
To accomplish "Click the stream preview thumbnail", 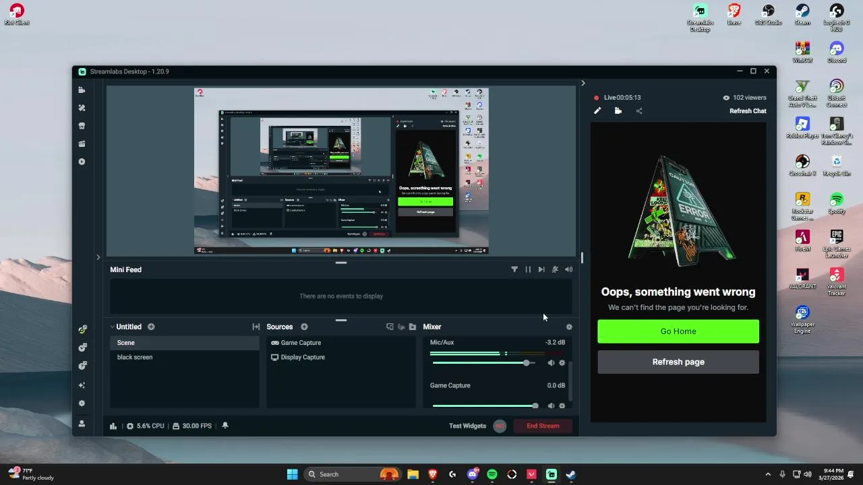I will click(x=341, y=171).
